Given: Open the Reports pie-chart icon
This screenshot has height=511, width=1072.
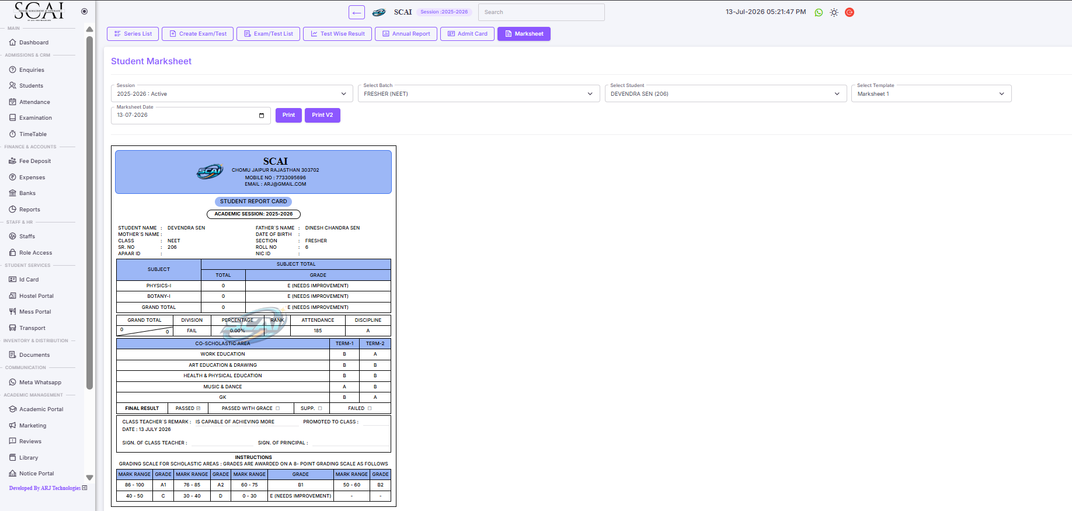Looking at the screenshot, I should tap(13, 209).
